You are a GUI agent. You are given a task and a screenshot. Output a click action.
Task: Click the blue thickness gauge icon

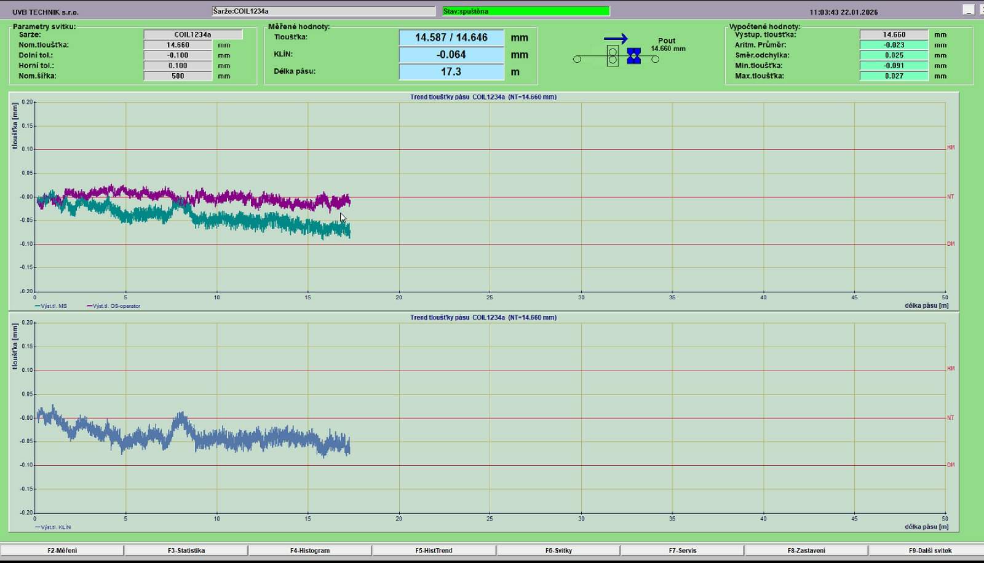coord(633,57)
